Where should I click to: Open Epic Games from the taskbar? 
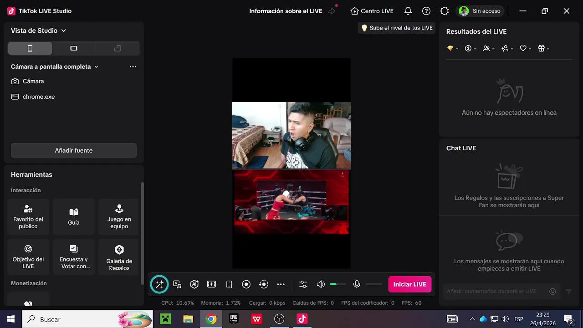[x=234, y=319]
